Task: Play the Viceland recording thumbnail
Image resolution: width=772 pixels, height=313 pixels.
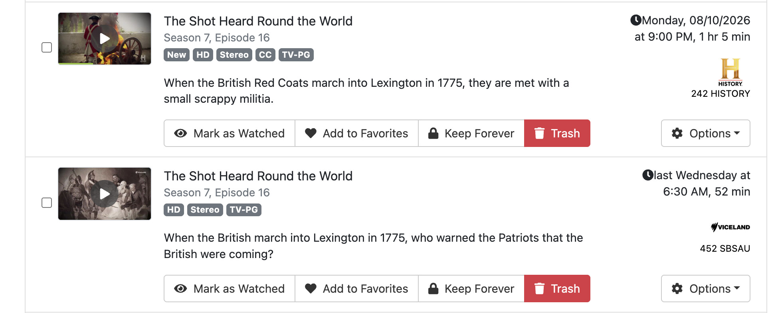Action: coord(105,194)
